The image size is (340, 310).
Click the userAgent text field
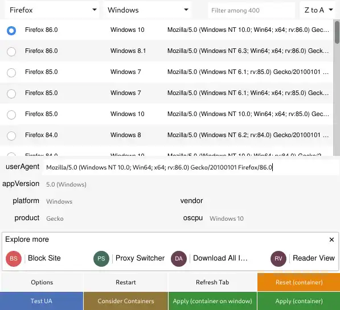(x=191, y=167)
